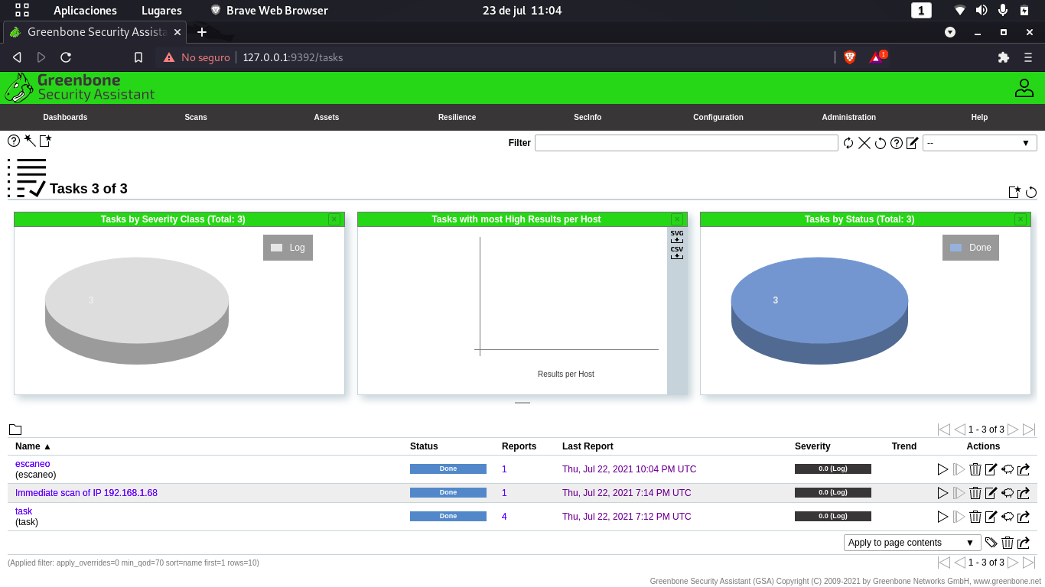Open the Resilience menu
The image size is (1045, 587).
click(457, 117)
